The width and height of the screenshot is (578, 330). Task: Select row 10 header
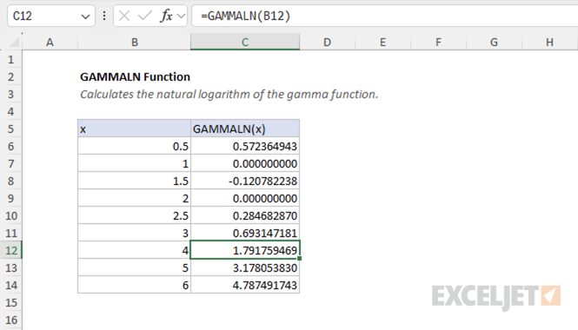(10, 215)
